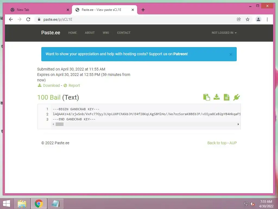
Task: Open the taskbar clock showing 7:55 AM
Action: point(266,204)
